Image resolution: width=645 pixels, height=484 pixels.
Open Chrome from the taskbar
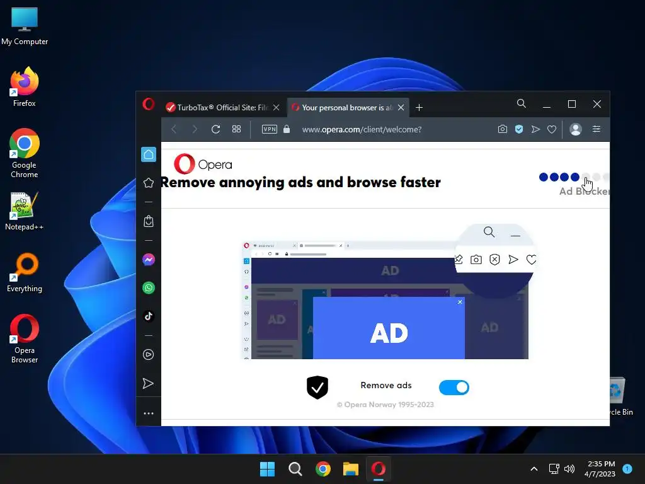[x=323, y=469]
